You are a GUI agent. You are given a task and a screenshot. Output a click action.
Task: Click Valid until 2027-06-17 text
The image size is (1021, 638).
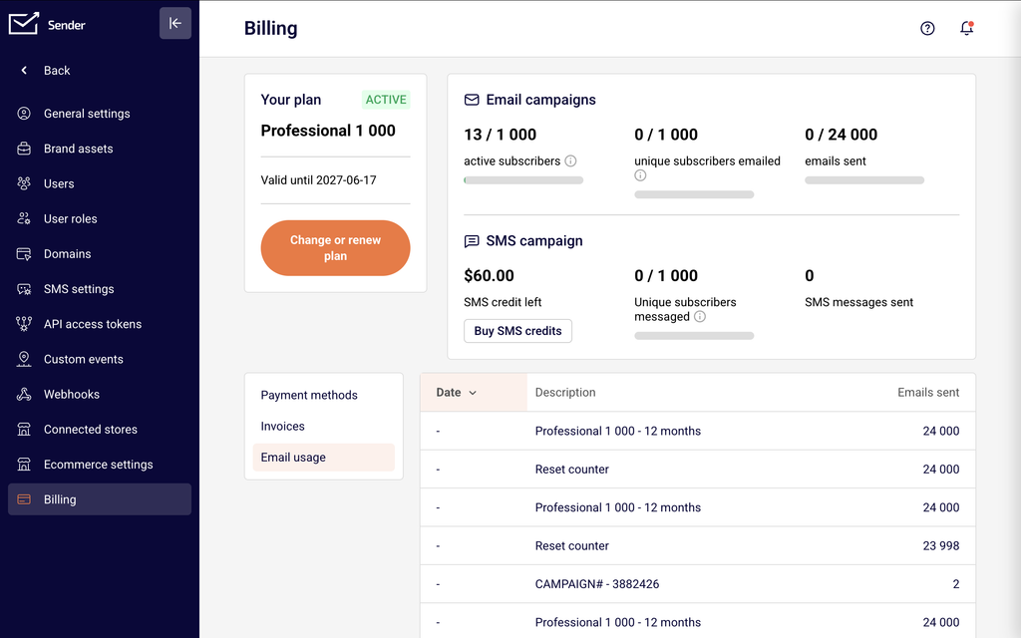(x=318, y=180)
